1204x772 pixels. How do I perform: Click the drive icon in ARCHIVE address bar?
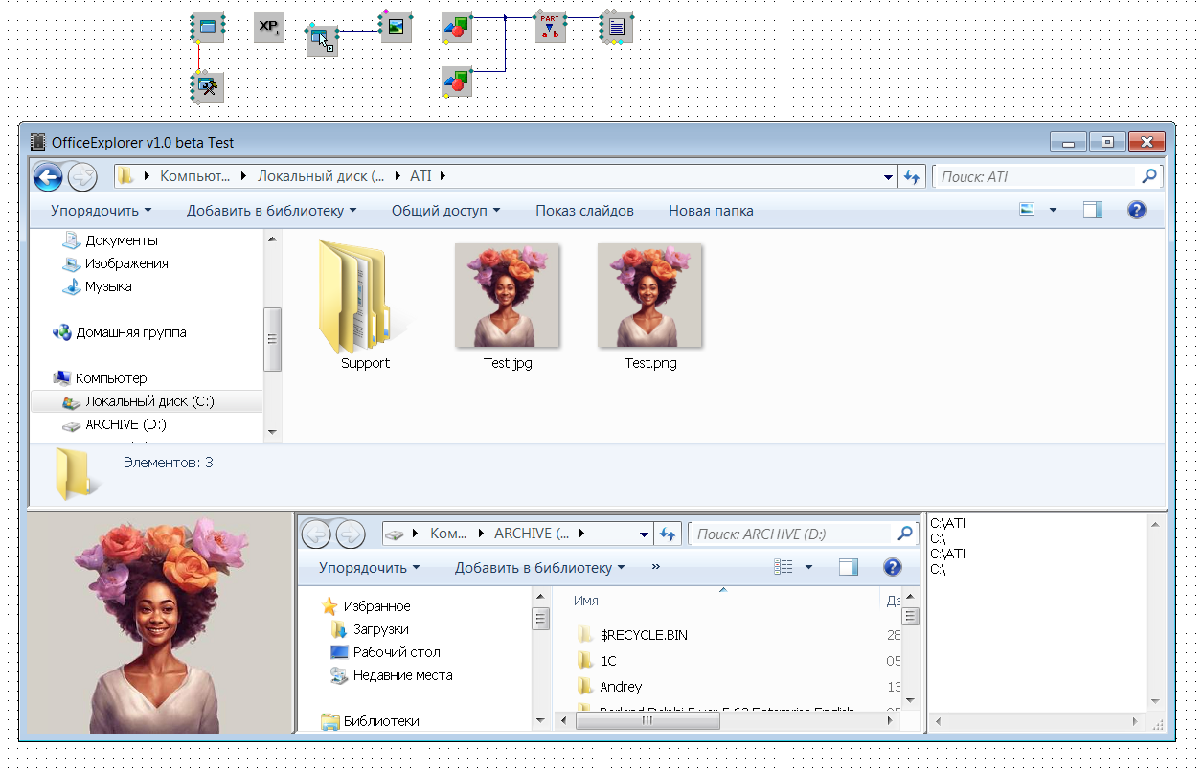[395, 534]
